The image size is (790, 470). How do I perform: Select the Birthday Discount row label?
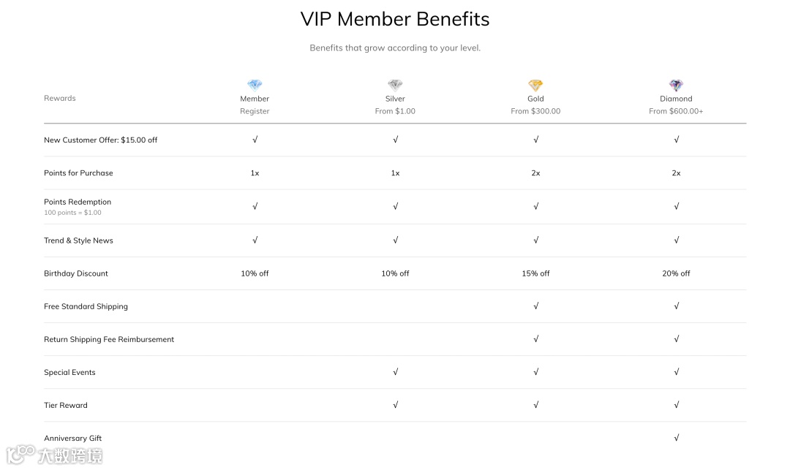tap(76, 273)
